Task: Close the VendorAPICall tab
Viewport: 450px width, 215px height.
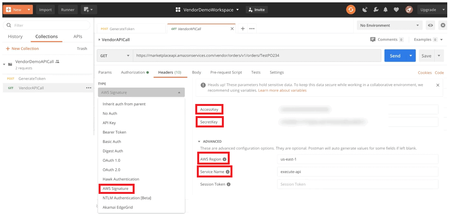Action: pyautogui.click(x=232, y=29)
